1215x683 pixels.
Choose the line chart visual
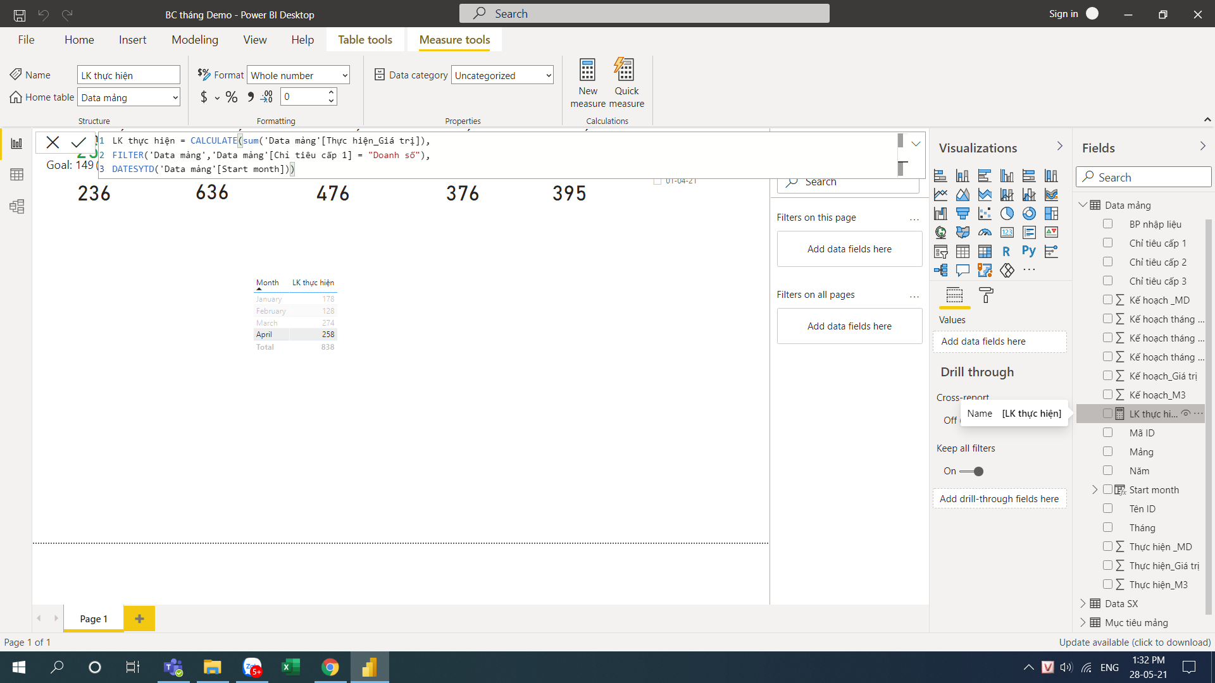940,195
